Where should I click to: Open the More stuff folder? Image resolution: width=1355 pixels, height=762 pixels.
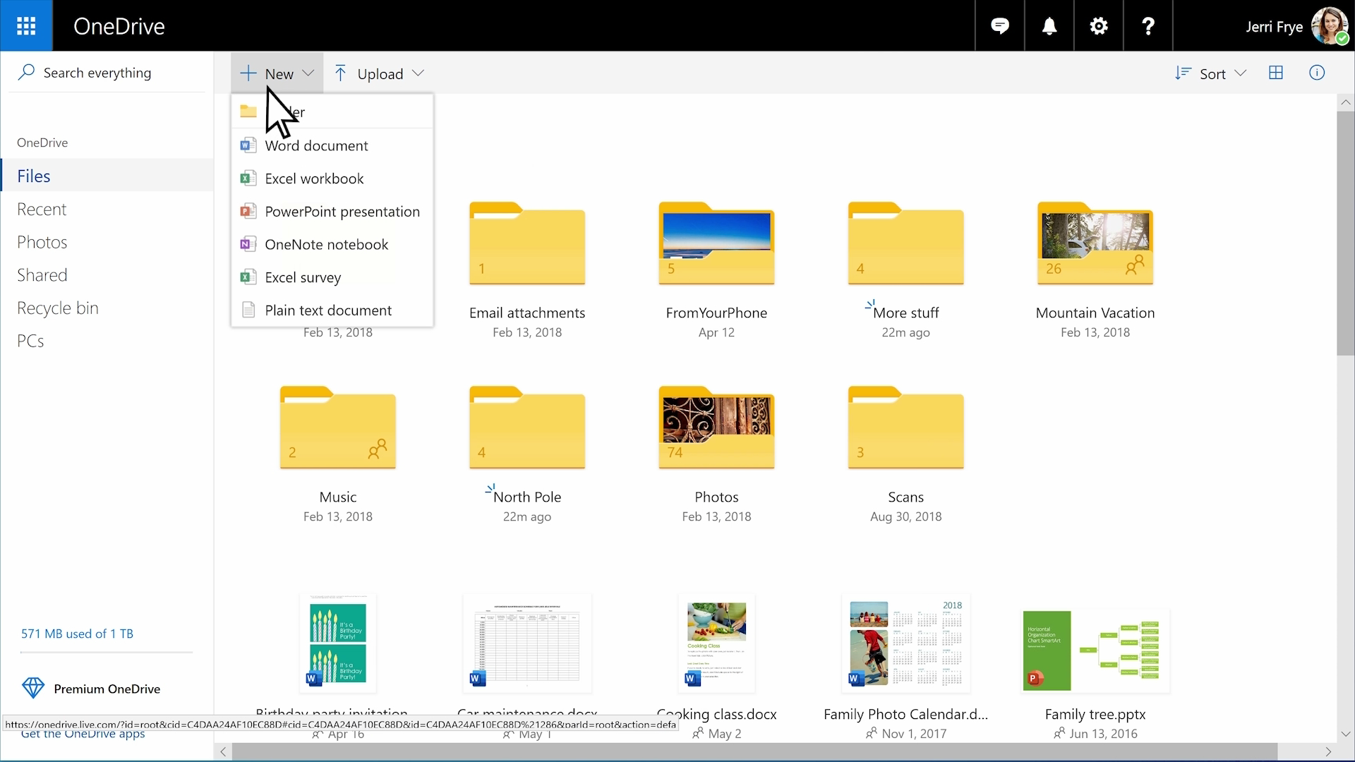[x=905, y=243]
